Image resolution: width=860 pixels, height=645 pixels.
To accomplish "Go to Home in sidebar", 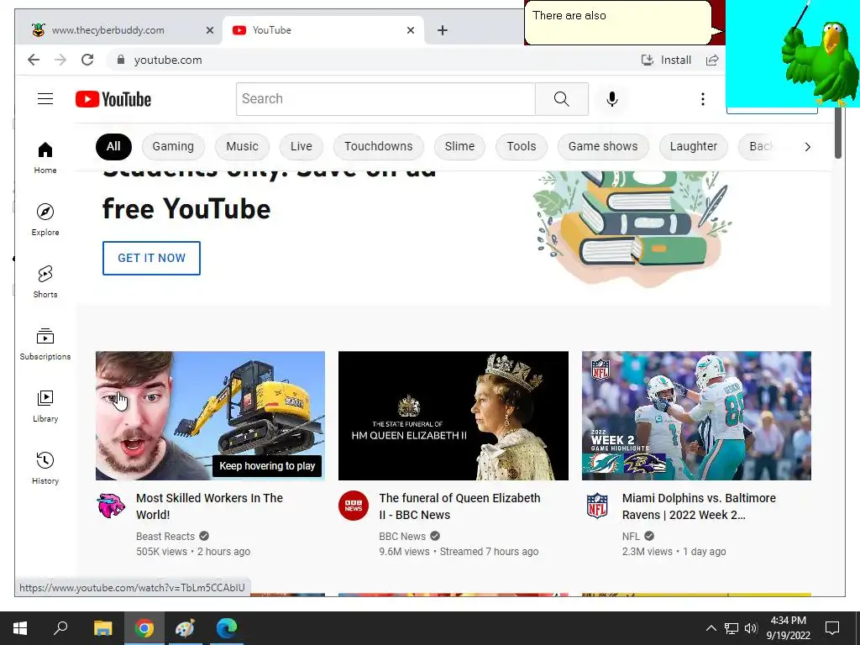I will 45,158.
